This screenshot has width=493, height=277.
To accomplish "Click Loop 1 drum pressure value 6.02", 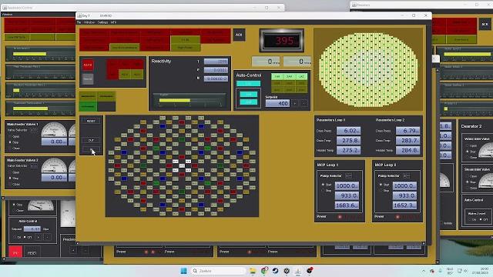I will 348,131.
